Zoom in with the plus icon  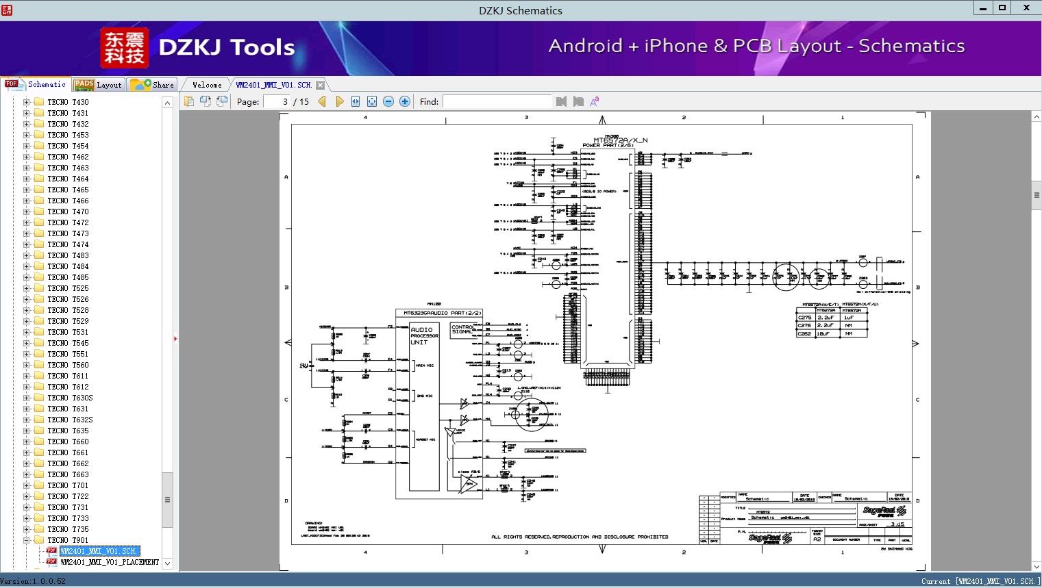[x=405, y=101]
